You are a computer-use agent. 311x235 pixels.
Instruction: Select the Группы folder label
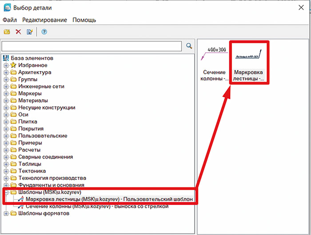click(x=28, y=80)
